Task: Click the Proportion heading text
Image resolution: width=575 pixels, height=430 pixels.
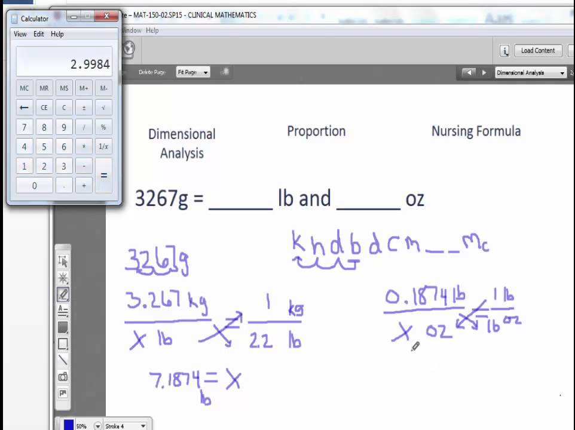Action: [x=316, y=131]
